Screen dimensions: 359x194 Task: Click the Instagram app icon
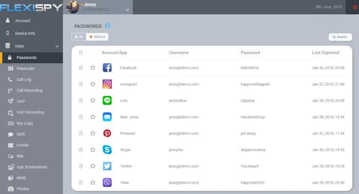coord(107,84)
